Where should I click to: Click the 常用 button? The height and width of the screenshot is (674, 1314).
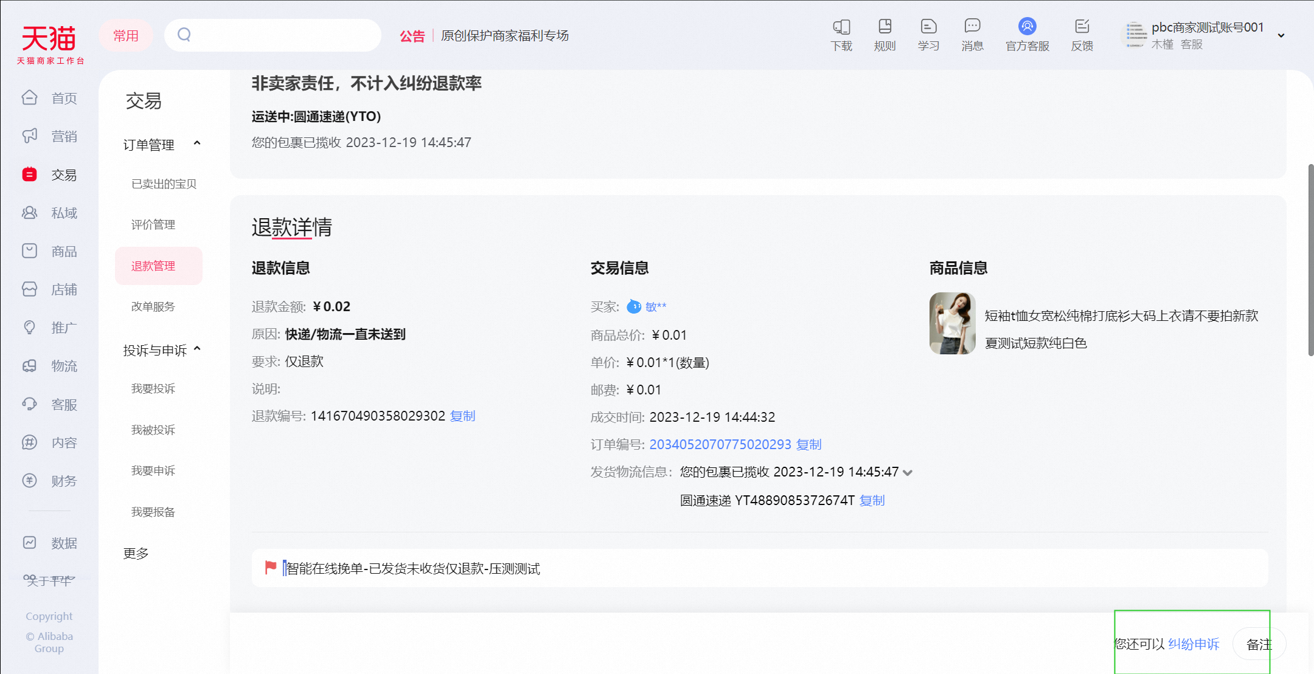[x=126, y=35]
